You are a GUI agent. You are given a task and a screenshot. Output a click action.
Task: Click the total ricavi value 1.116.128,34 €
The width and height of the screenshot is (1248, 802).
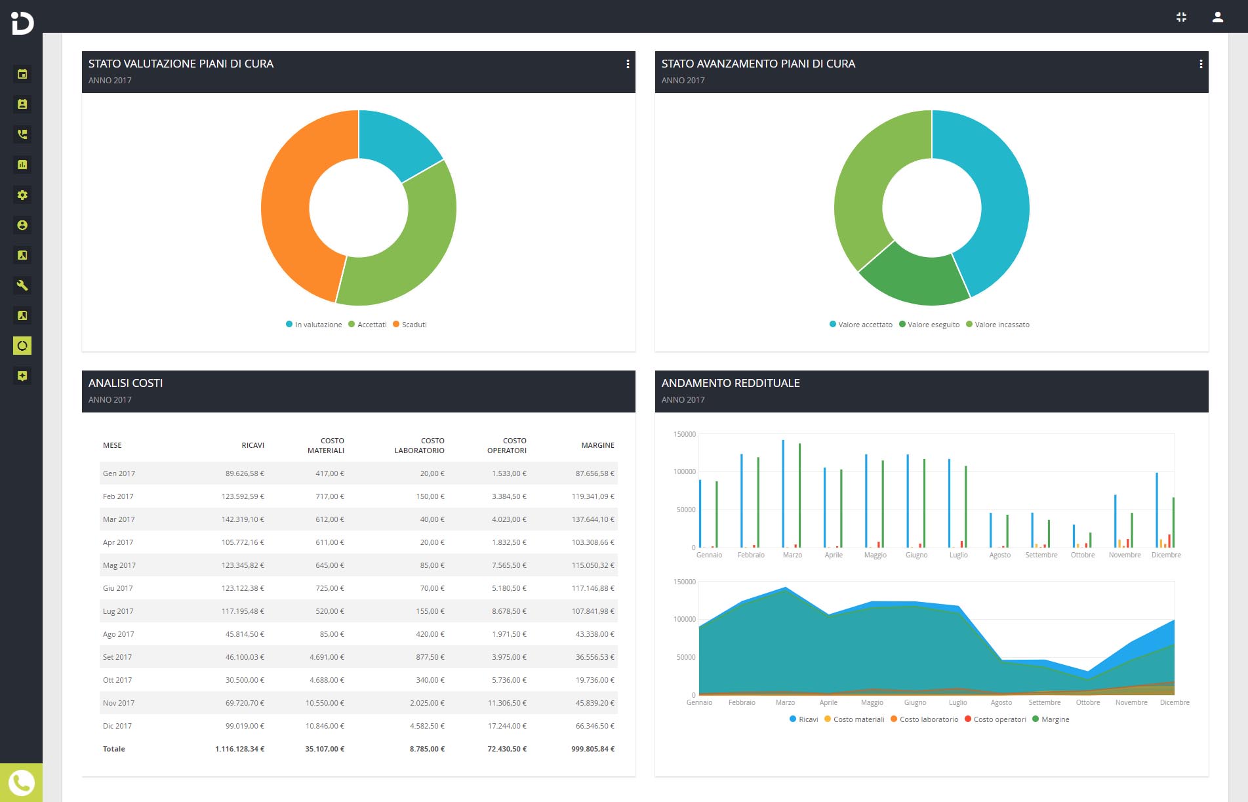[239, 749]
